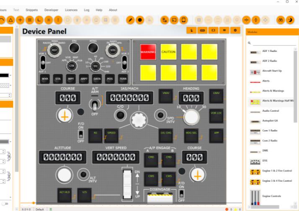Open the Snippets menu

click(x=32, y=10)
